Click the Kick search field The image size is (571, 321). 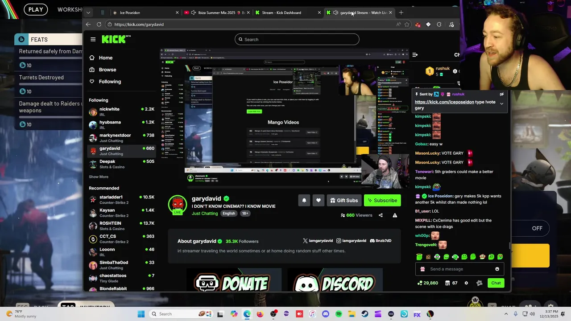[x=297, y=39]
